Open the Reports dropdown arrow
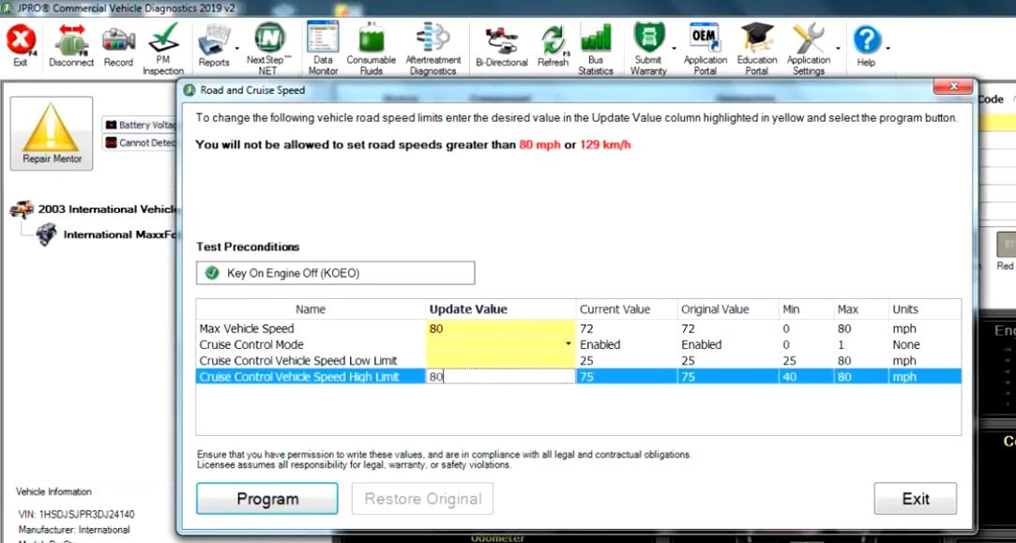The height and width of the screenshot is (543, 1016). pyautogui.click(x=236, y=47)
